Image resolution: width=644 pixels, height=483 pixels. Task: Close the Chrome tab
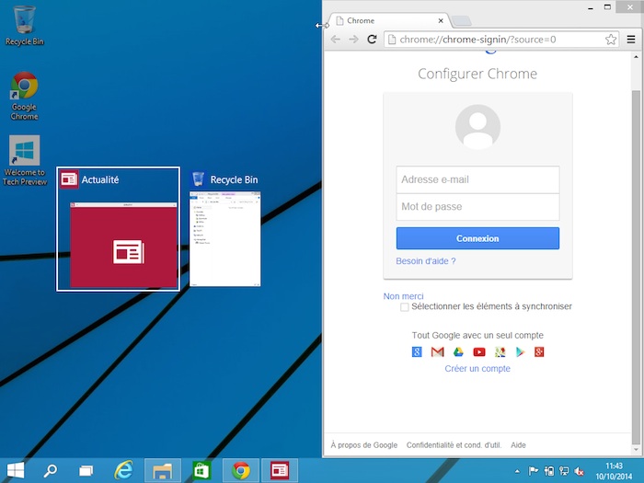tap(441, 20)
